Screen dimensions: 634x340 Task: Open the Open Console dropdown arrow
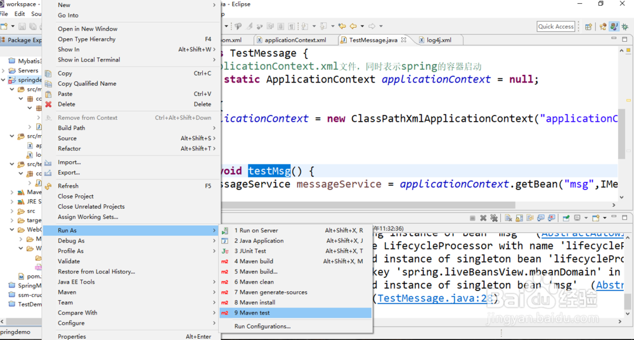click(605, 218)
